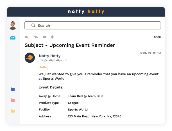
Task: Click the reply-all double arrow icon
Action: coord(36,37)
